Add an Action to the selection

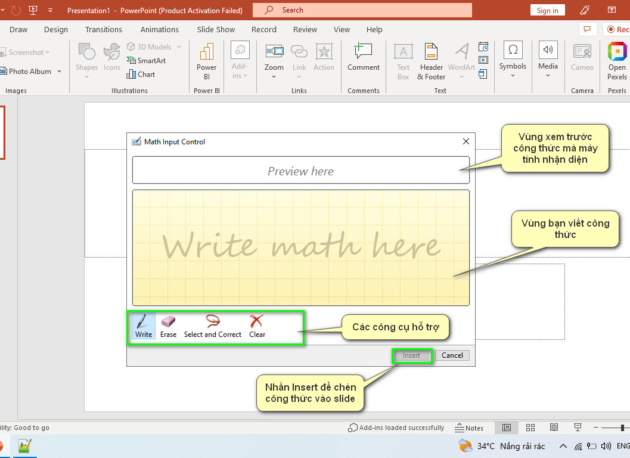(324, 57)
